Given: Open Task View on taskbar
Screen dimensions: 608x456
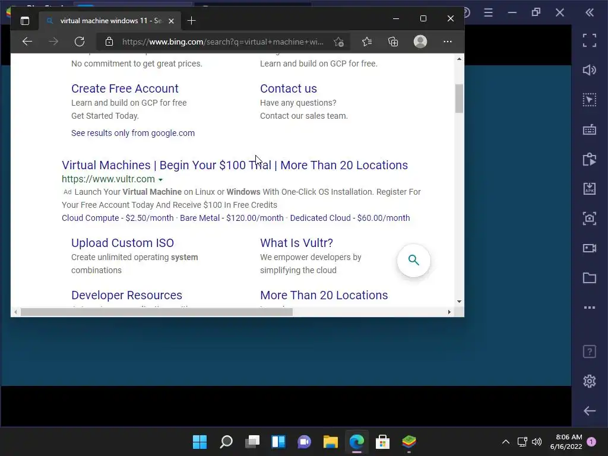Looking at the screenshot, I should coord(252,442).
